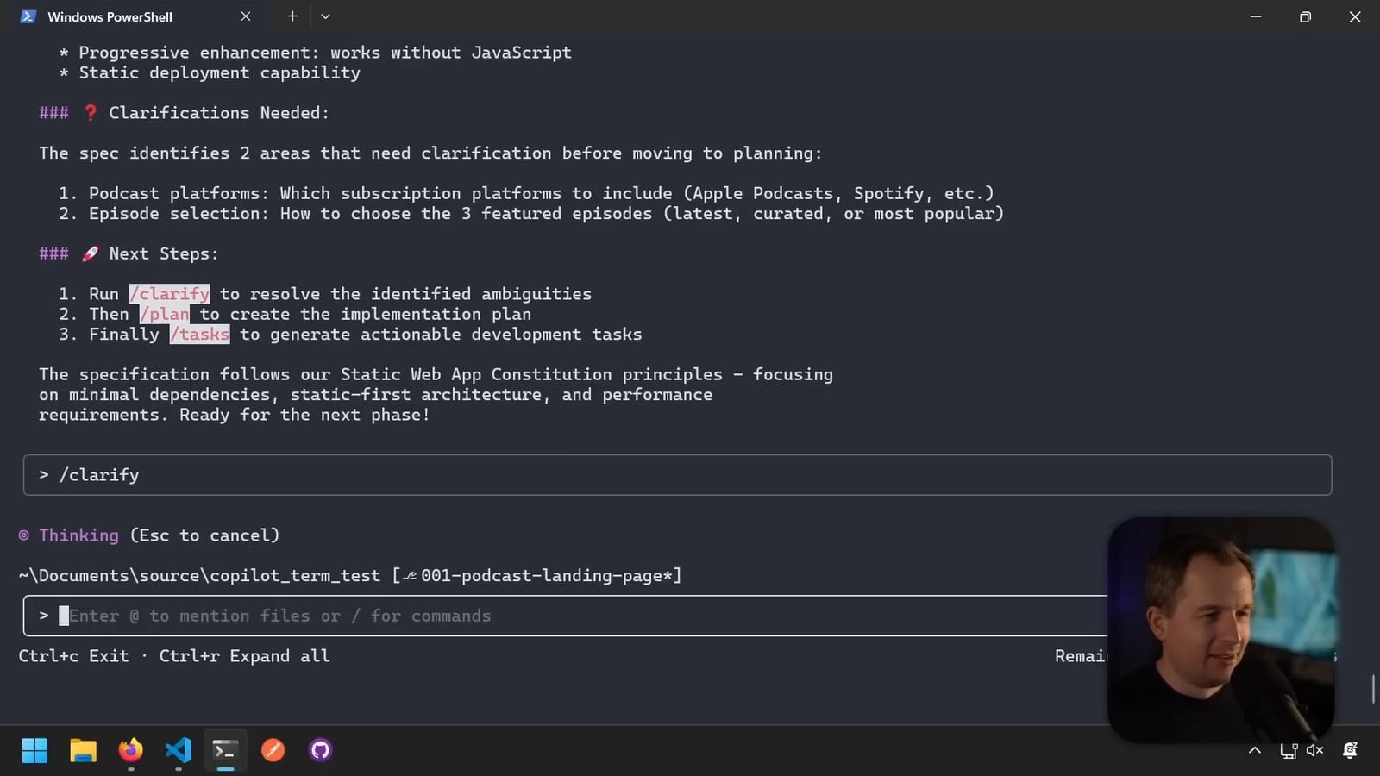Viewport: 1380px width, 776px height.
Task: Open File Explorer from the taskbar
Action: coord(83,750)
